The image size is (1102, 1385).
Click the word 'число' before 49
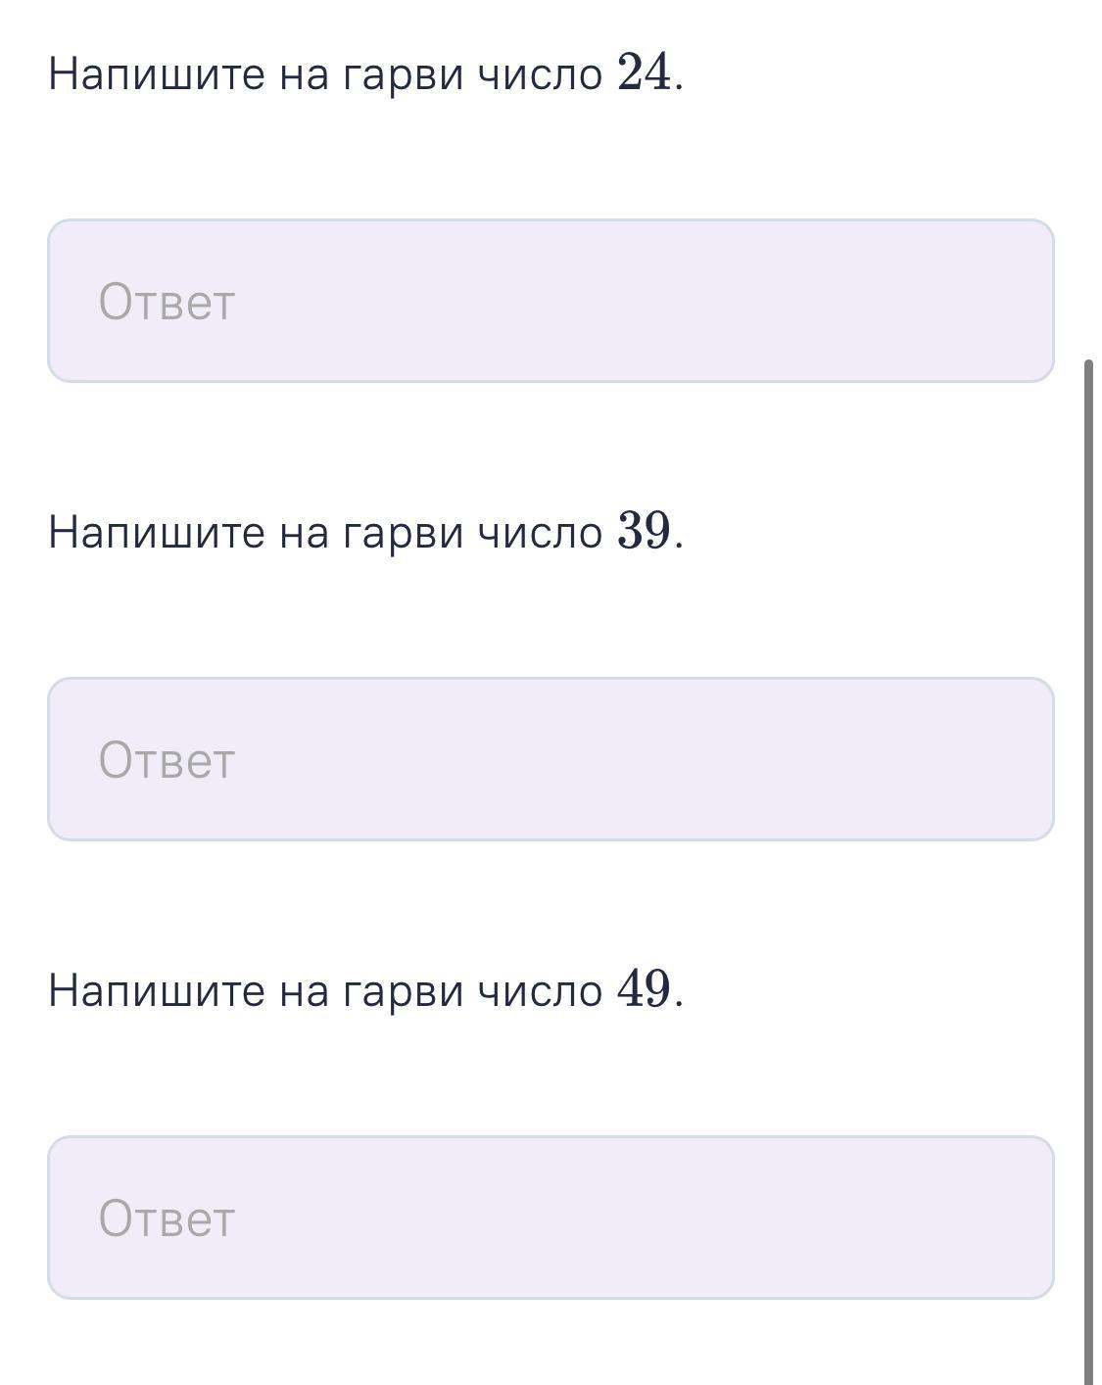(540, 991)
